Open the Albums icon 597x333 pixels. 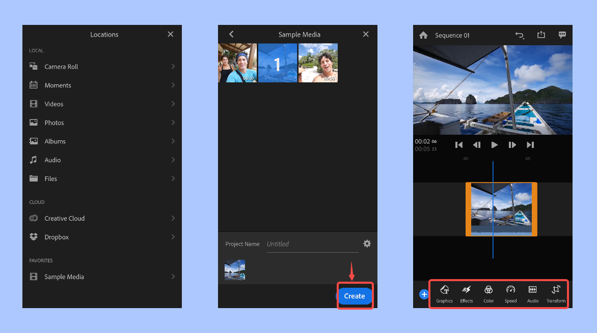click(x=34, y=141)
